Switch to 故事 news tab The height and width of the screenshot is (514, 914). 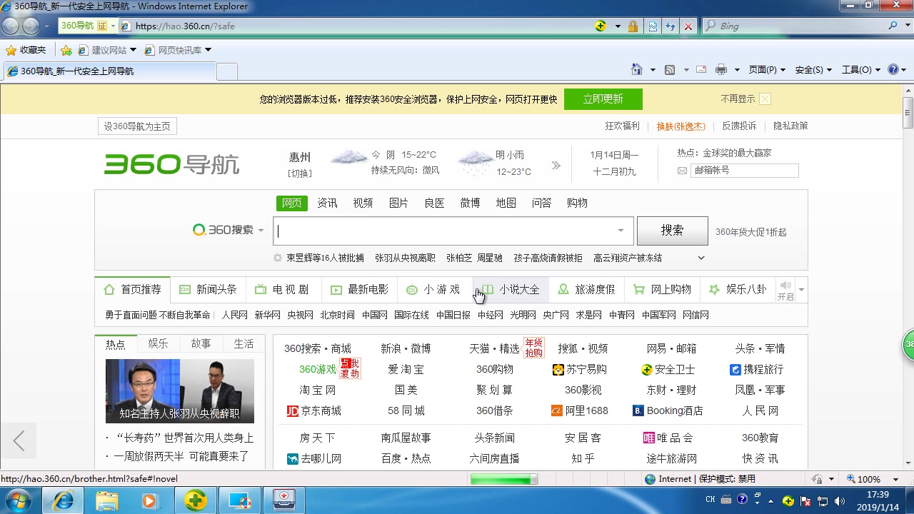[201, 343]
